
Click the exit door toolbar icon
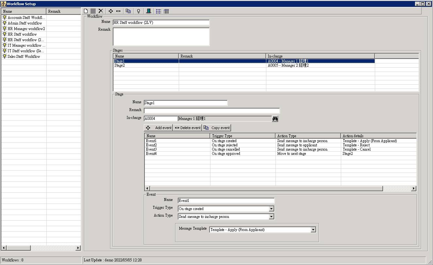tap(149, 11)
